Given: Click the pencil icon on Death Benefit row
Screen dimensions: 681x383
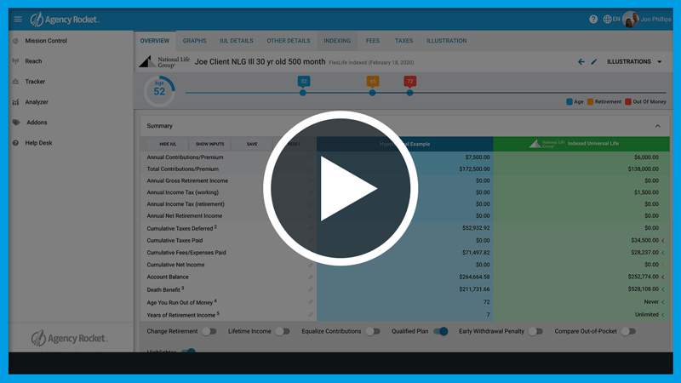Looking at the screenshot, I should click(310, 289).
